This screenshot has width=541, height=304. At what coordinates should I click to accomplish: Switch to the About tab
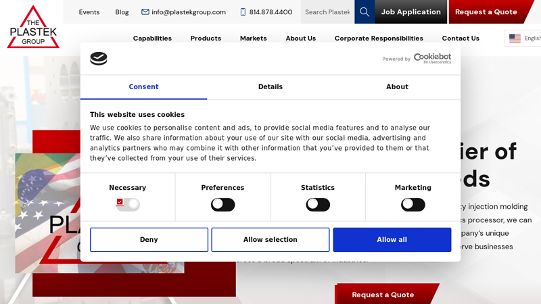coord(397,87)
